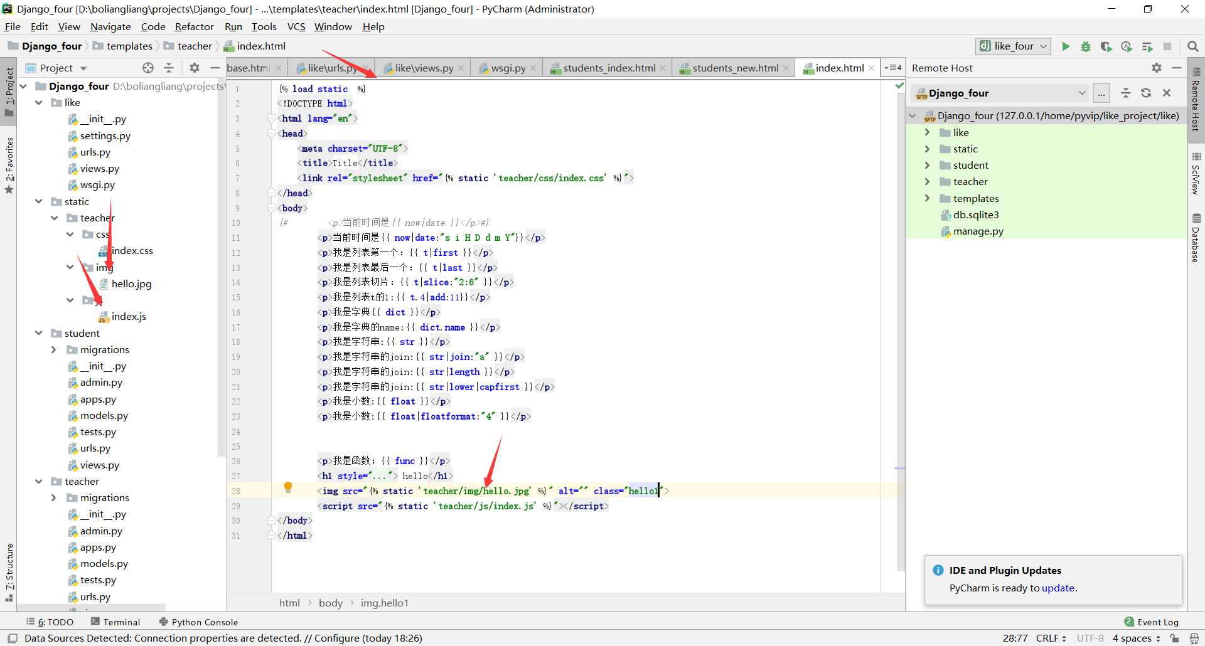
Task: Collapse remote Django_four root node
Action: pyautogui.click(x=913, y=115)
